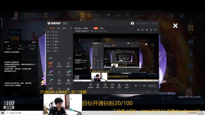205x115 pixels.
Task: Open the Windows Start button
Action: click(x=3, y=113)
